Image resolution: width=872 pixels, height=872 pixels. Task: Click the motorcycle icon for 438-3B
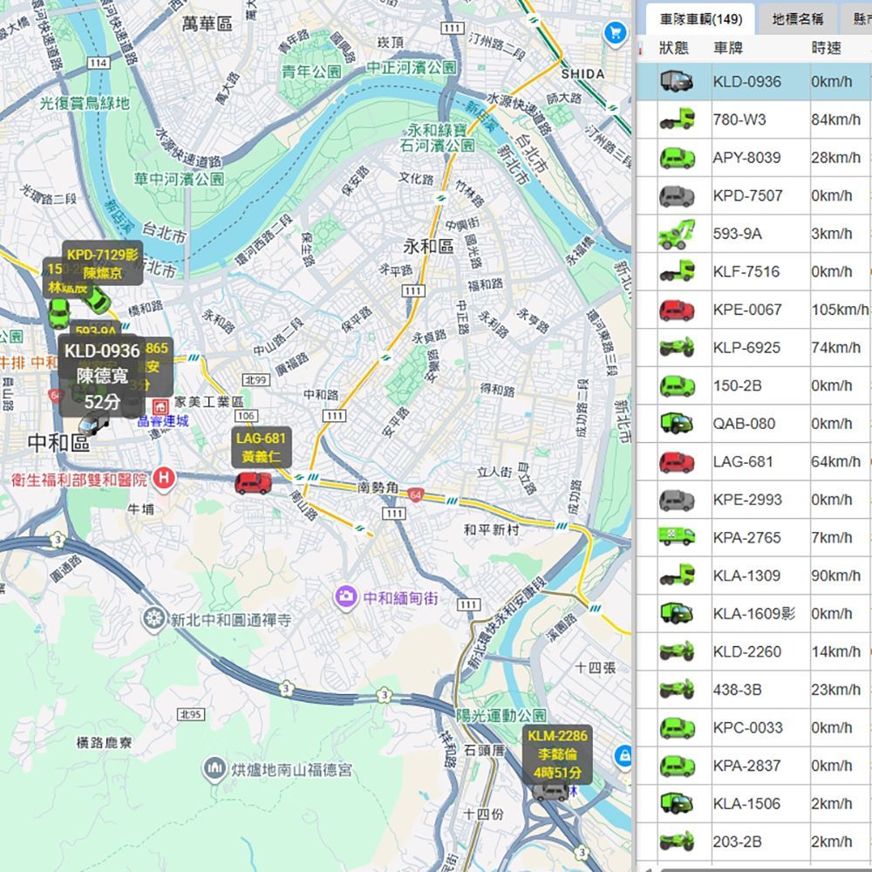coord(677,690)
